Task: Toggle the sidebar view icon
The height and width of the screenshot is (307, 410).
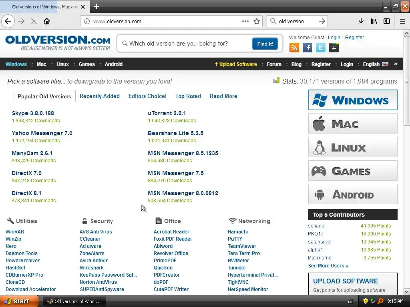Action: coord(387,22)
